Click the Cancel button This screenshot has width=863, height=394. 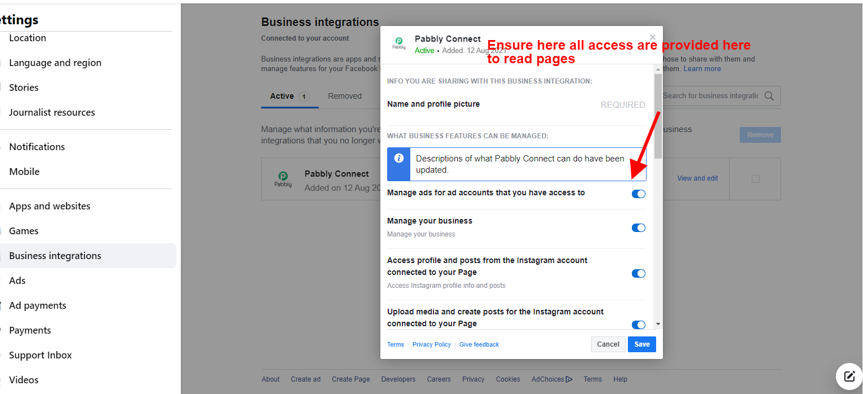click(608, 344)
